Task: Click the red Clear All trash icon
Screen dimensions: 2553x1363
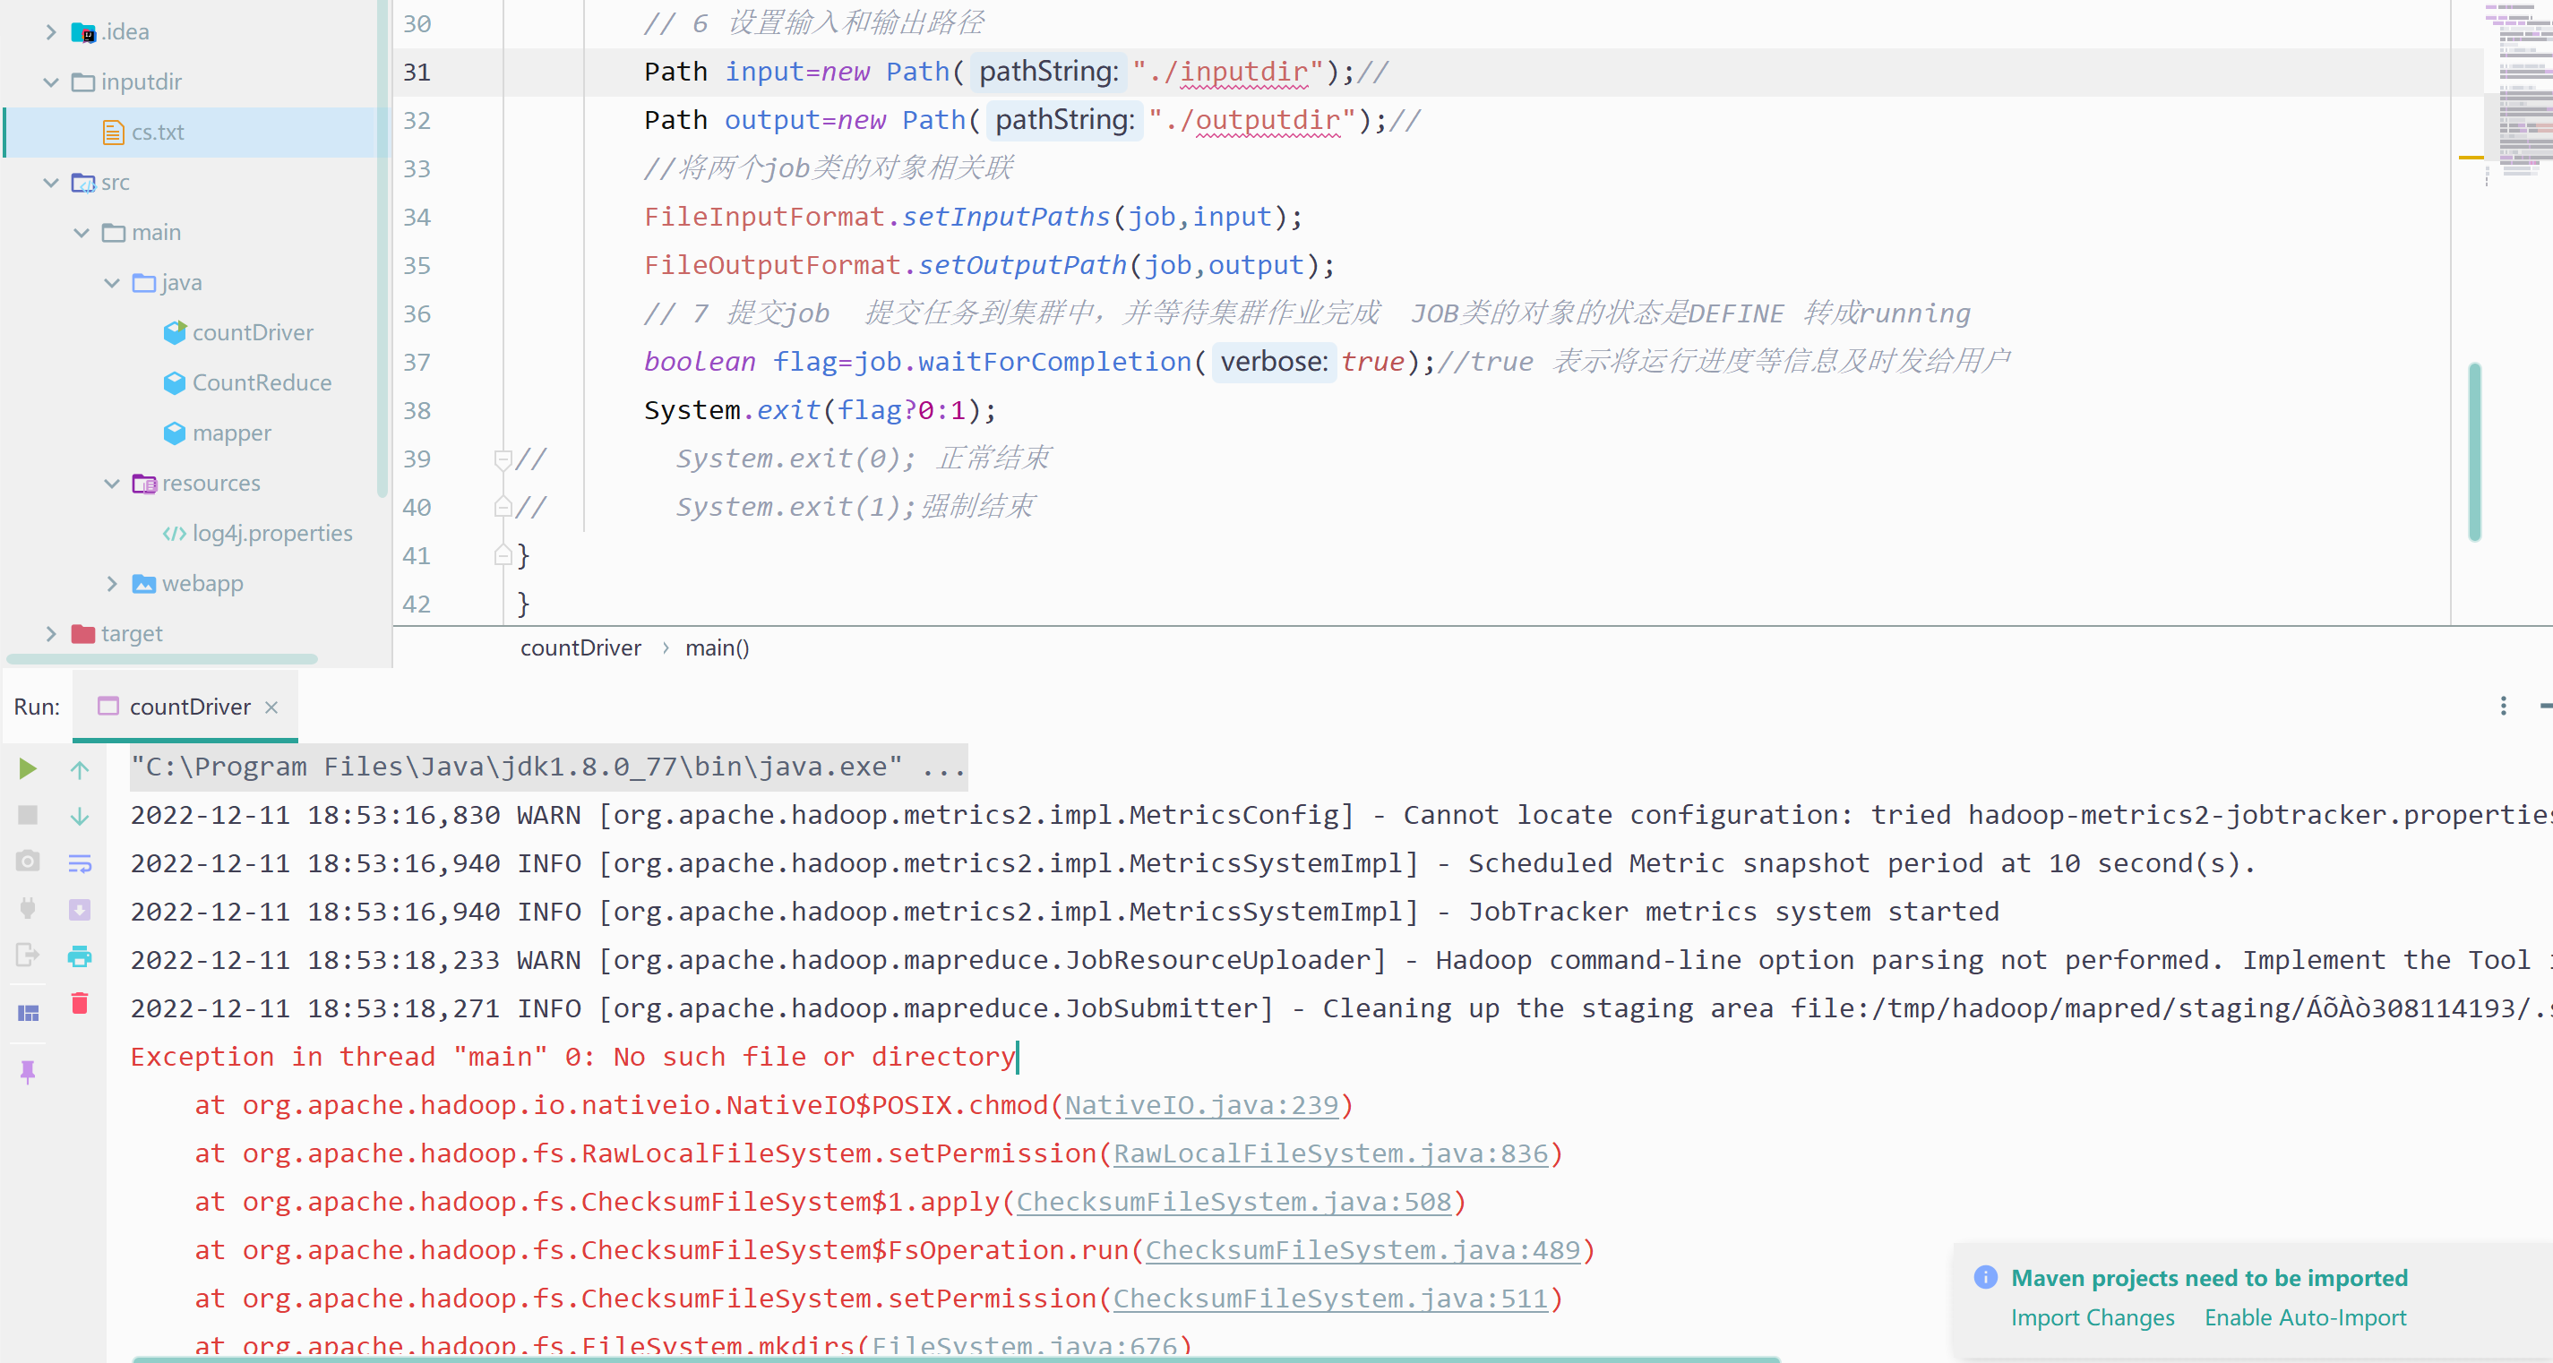Action: [x=80, y=1005]
